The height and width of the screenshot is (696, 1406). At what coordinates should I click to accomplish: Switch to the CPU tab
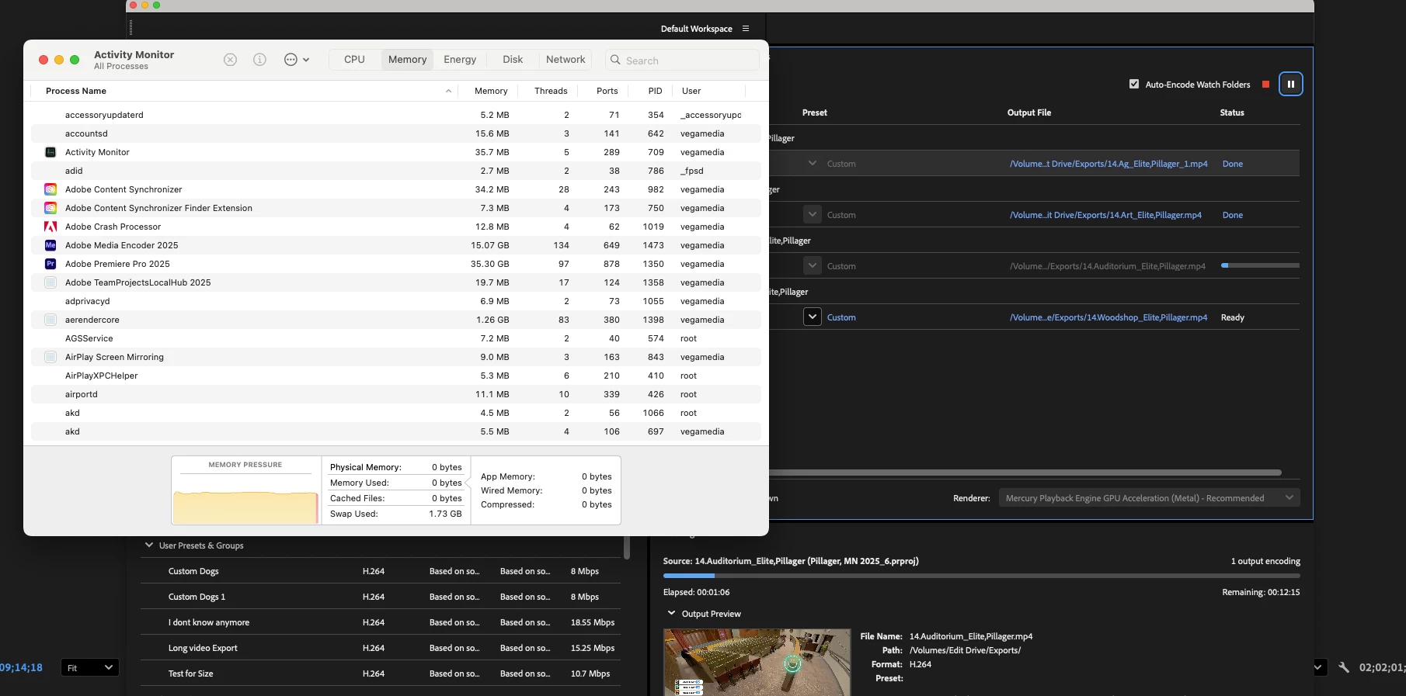pos(354,60)
